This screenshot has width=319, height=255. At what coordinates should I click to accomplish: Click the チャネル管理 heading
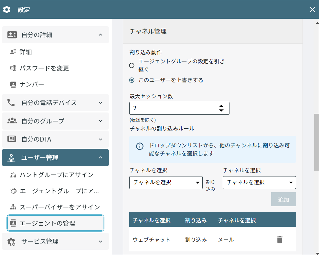click(x=148, y=31)
